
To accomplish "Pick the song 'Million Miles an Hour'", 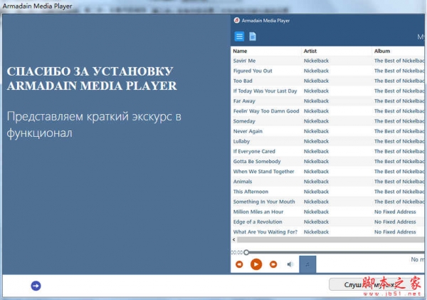I will pos(258,212).
